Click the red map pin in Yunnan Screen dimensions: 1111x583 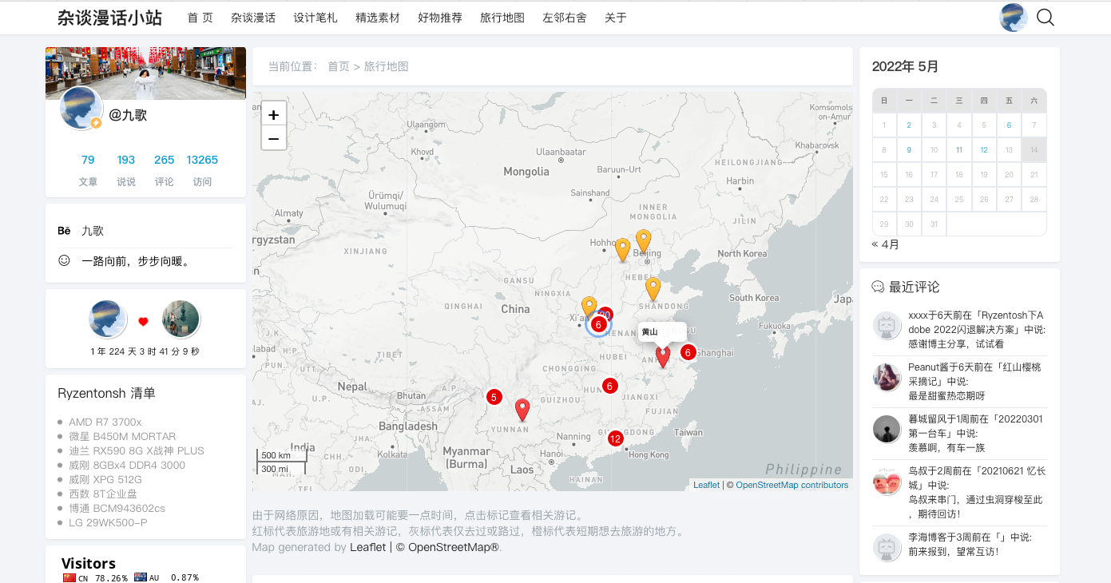(522, 410)
